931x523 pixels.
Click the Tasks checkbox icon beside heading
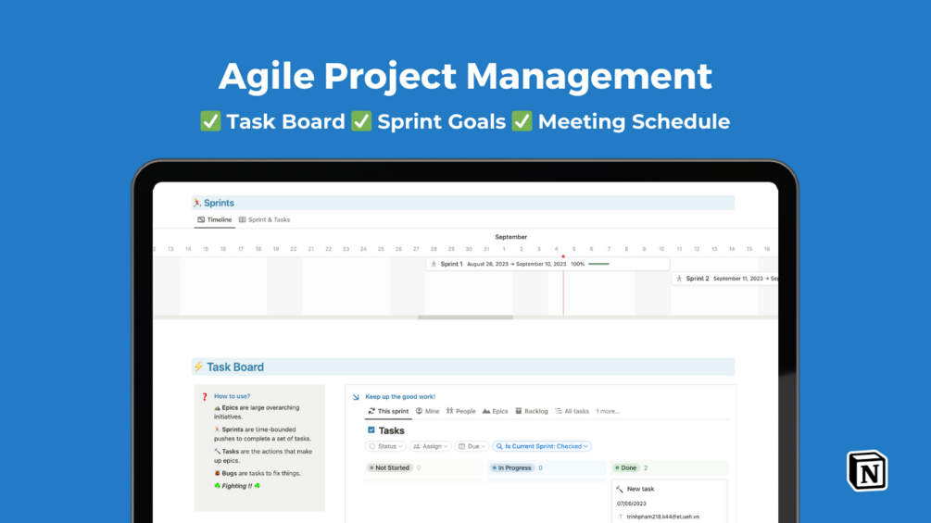coord(371,430)
